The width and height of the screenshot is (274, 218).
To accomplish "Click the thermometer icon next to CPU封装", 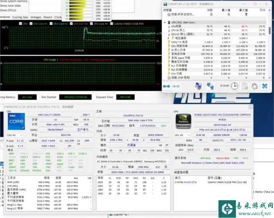I will (x=169, y=26).
